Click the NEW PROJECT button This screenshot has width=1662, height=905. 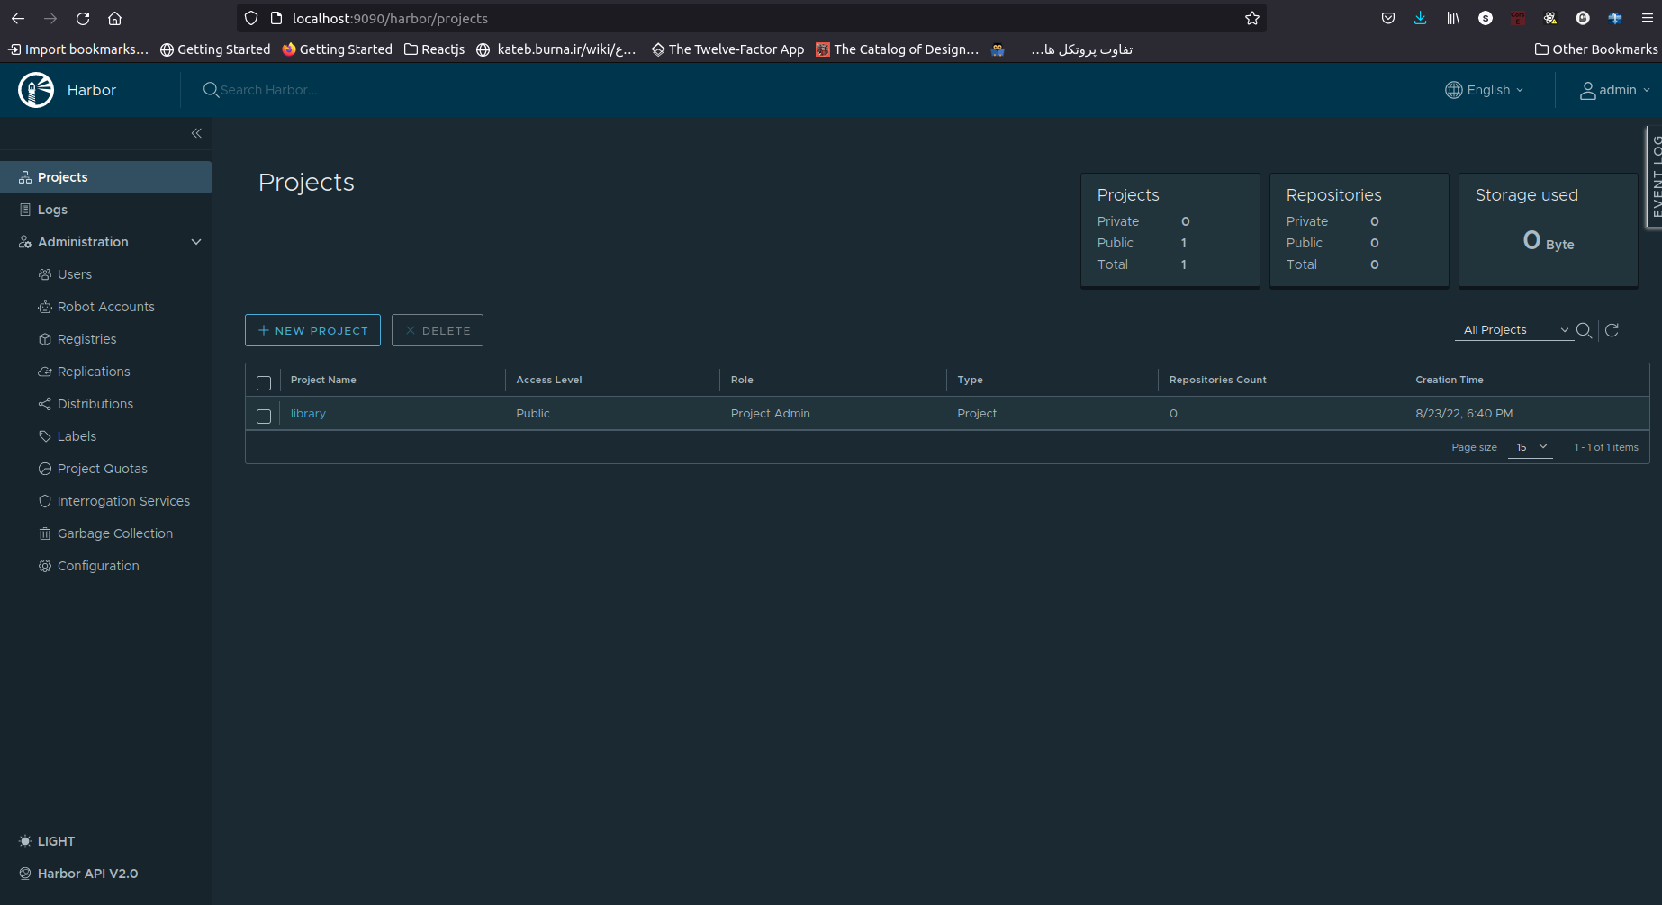tap(312, 330)
